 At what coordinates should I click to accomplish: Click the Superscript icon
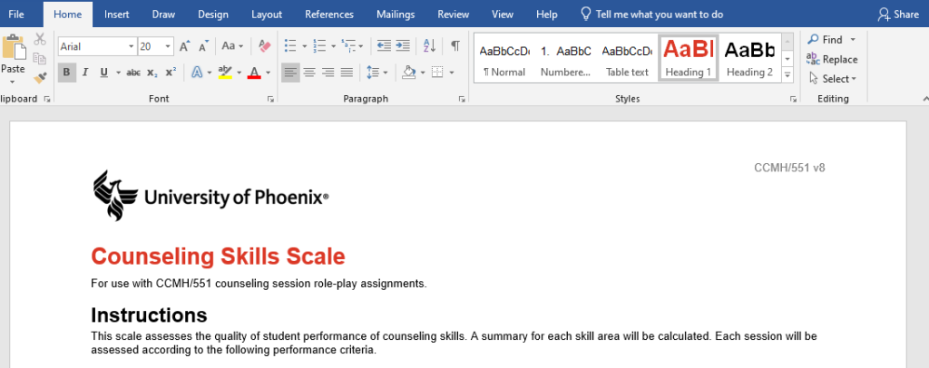(171, 73)
